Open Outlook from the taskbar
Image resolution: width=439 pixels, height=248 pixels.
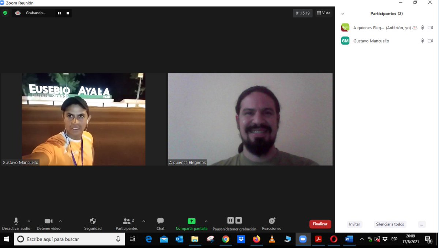(x=179, y=239)
